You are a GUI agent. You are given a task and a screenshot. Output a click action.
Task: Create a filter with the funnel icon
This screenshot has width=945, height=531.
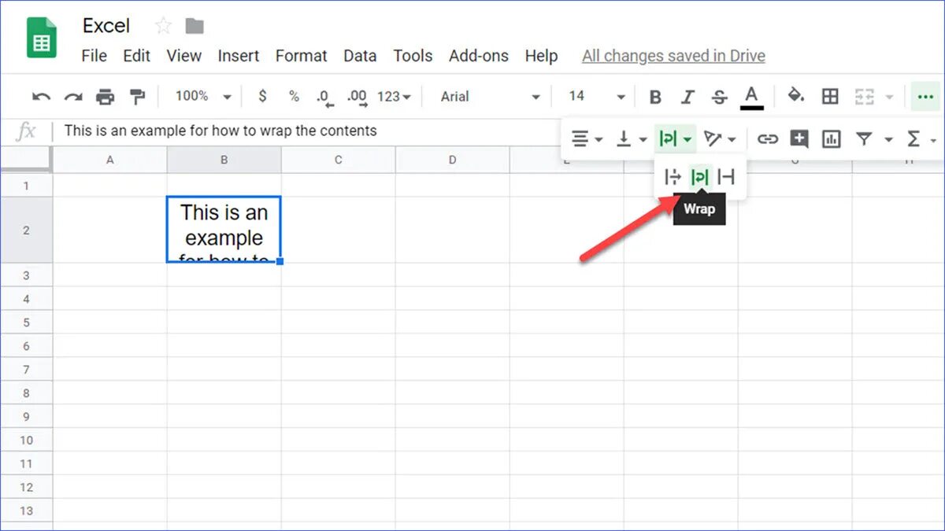tap(864, 139)
